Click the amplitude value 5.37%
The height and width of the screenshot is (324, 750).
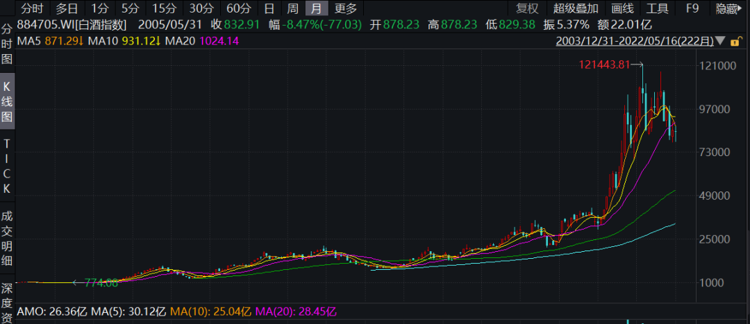pos(574,26)
